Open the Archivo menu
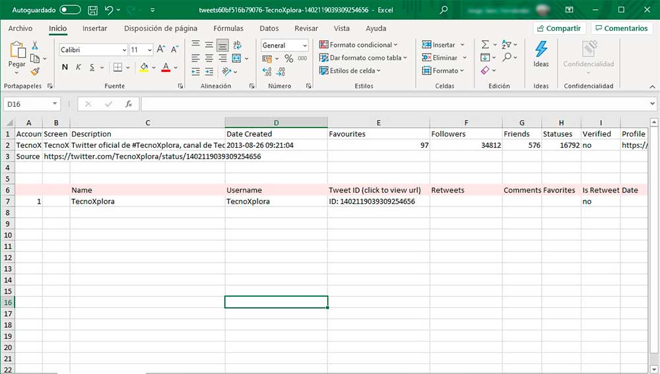Screen dimensions: 660x374 [20, 28]
